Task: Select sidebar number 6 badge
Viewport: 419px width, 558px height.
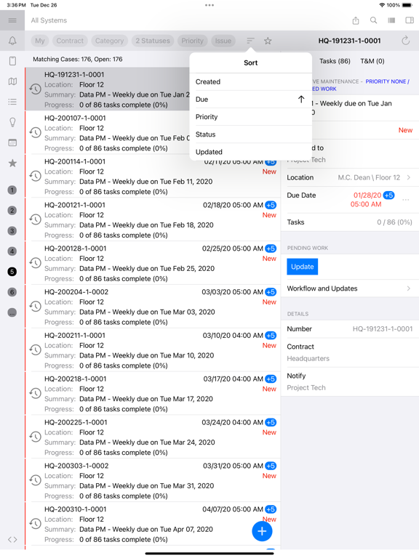Action: (12, 292)
